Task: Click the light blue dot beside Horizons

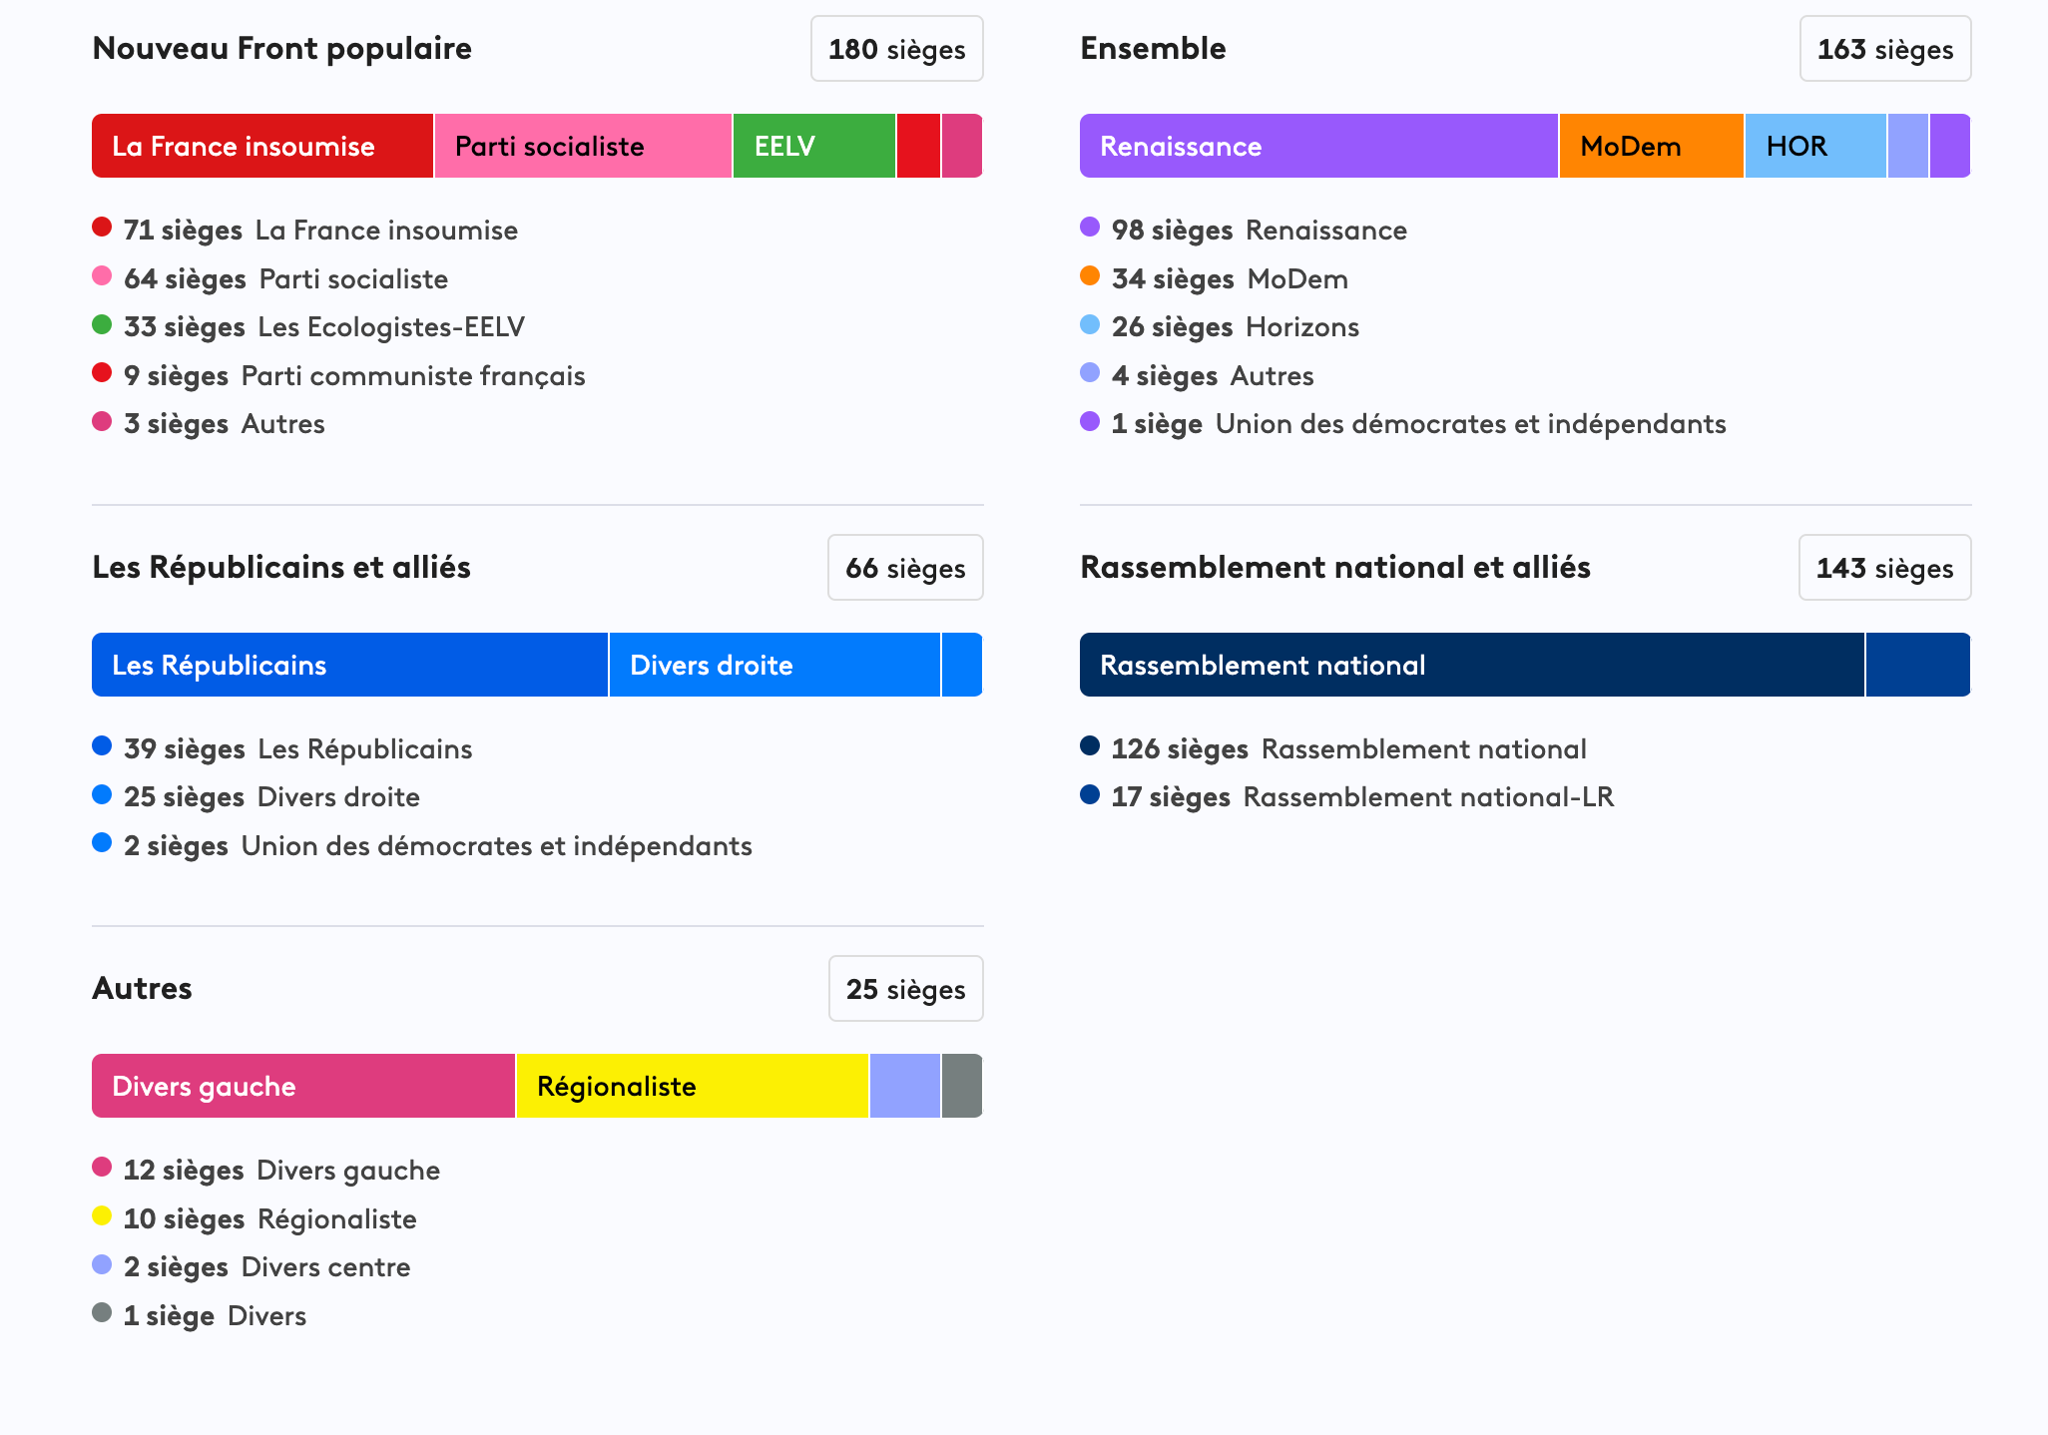Action: [1090, 324]
